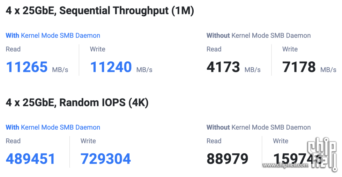Click the 11265 MB/s read value
This screenshot has width=342, height=177.
[37, 67]
